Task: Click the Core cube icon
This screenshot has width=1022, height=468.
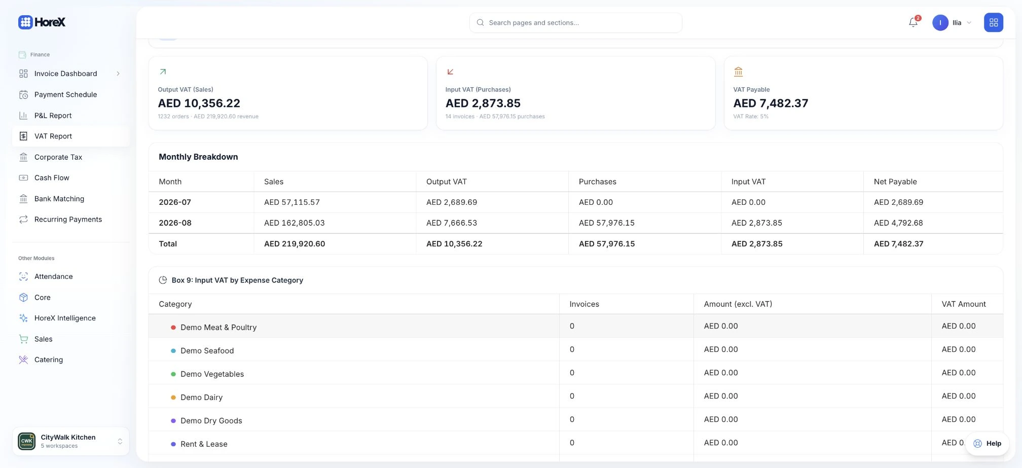Action: click(x=23, y=298)
